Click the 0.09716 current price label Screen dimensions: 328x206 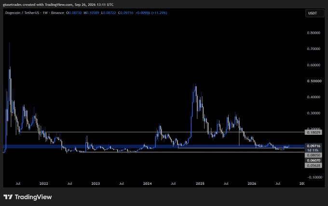[x=313, y=146]
